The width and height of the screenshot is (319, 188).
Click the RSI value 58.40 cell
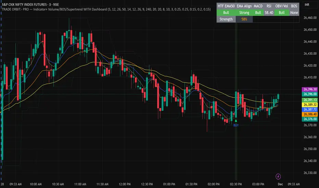(x=269, y=13)
